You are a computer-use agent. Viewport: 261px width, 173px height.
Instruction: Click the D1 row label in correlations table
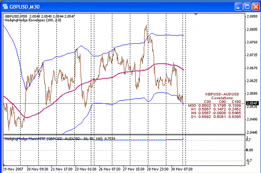[x=193, y=117]
